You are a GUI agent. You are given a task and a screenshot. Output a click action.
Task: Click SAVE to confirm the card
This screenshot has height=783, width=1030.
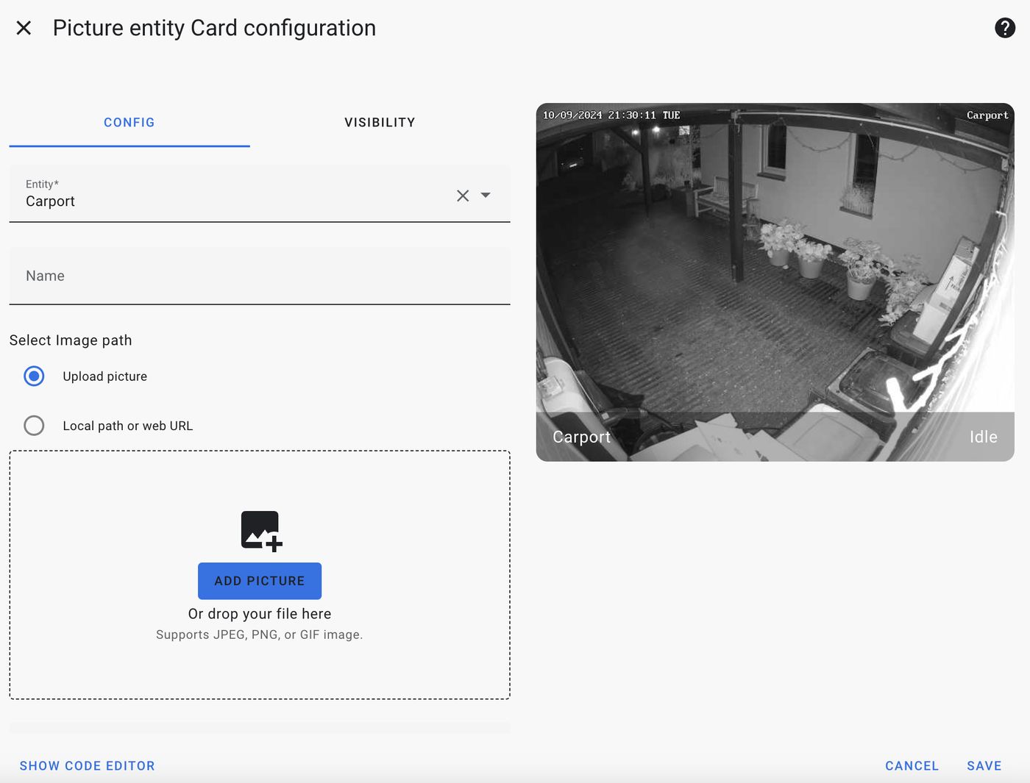(x=984, y=765)
